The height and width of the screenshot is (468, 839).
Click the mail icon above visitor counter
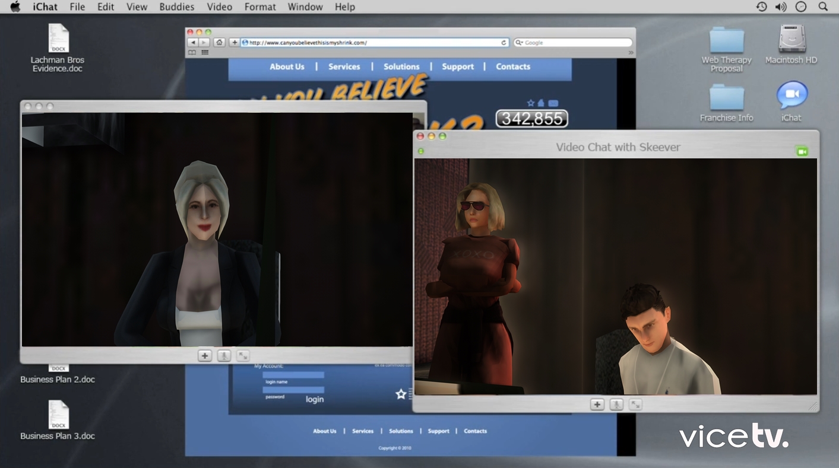[x=553, y=103]
